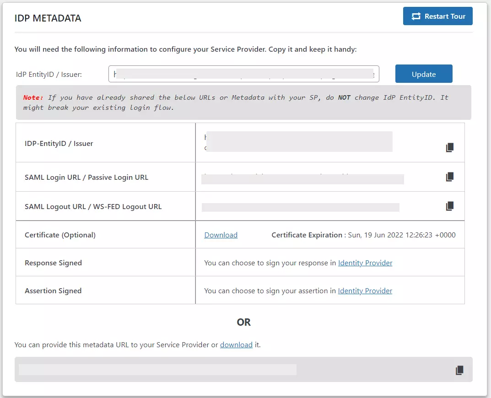
Task: Click the Update button
Action: point(424,74)
